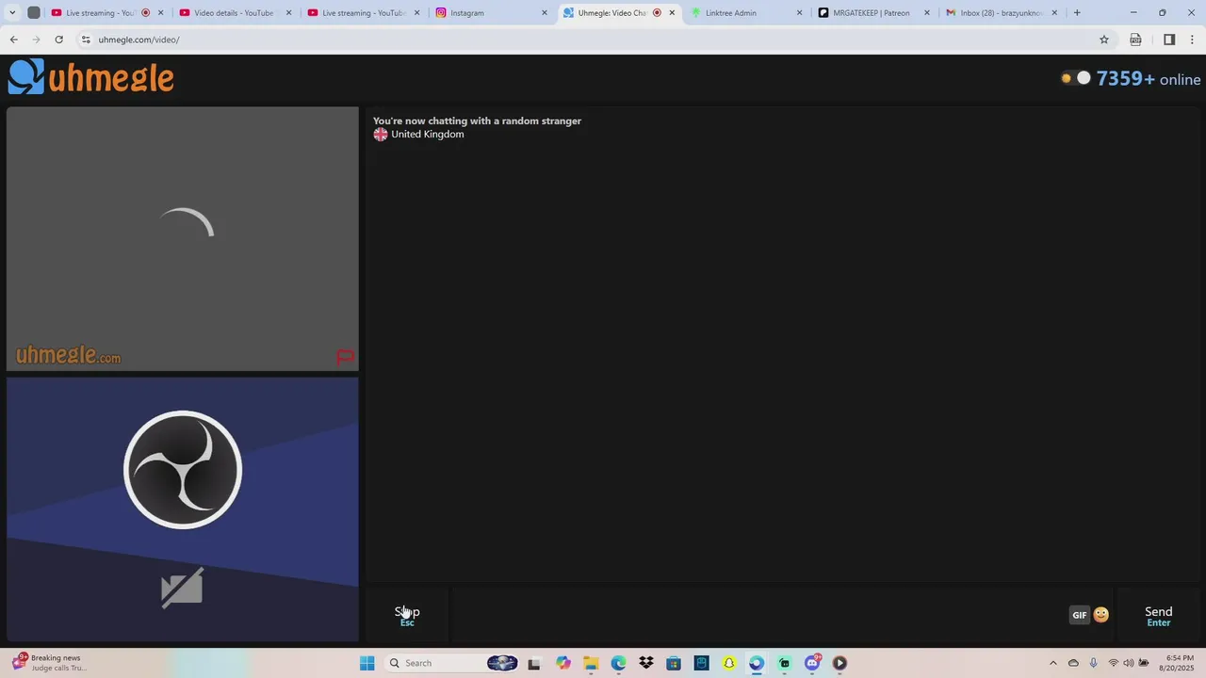Screen dimensions: 1206x678
Task: Open Discord from the taskbar
Action: [x=812, y=663]
